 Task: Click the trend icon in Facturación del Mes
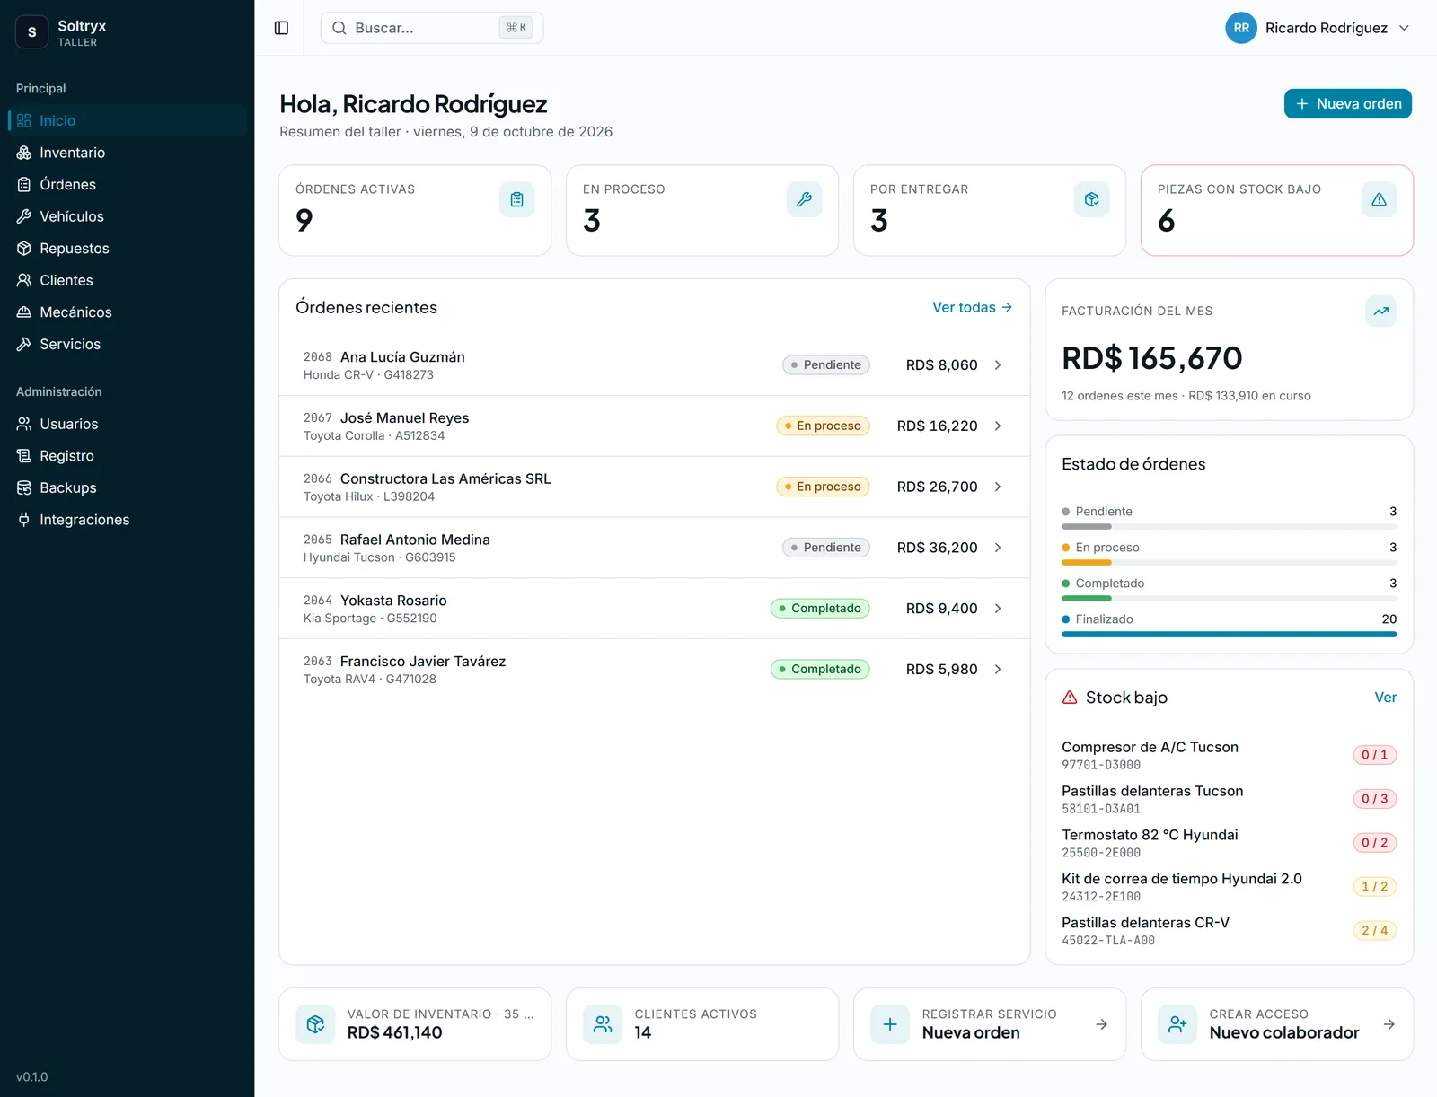point(1380,312)
